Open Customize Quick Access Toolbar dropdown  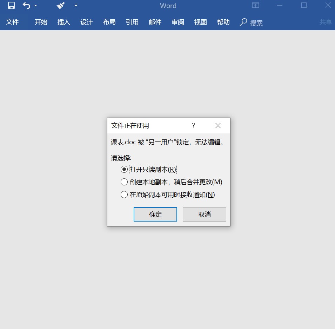click(76, 5)
